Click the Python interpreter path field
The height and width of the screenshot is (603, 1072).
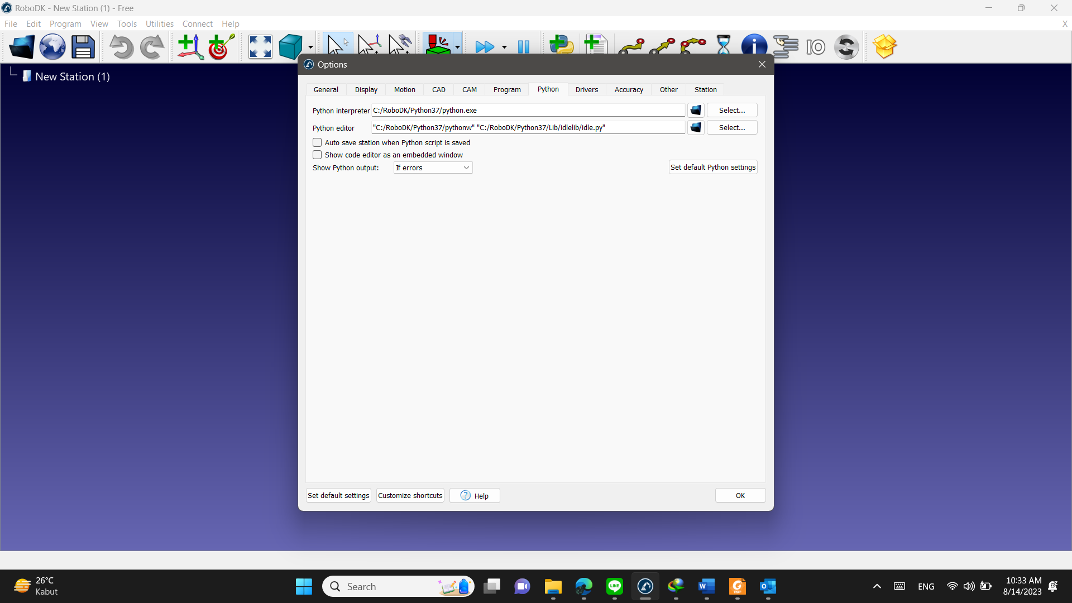coord(528,111)
